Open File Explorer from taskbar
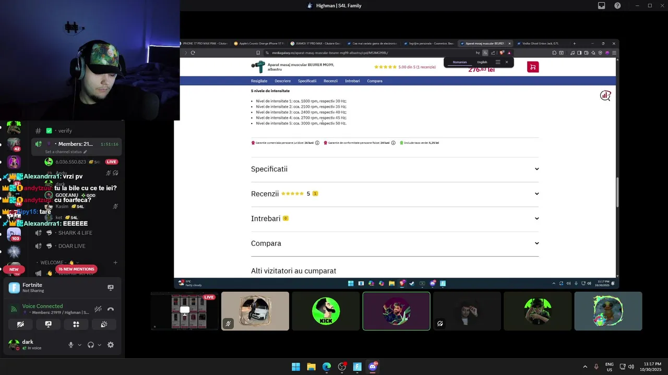 click(311, 367)
